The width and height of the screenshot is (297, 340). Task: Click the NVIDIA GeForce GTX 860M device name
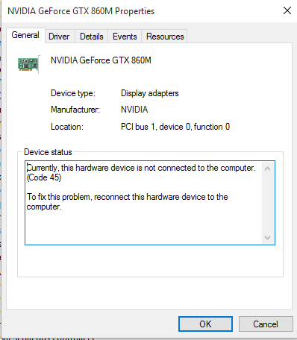(101, 60)
